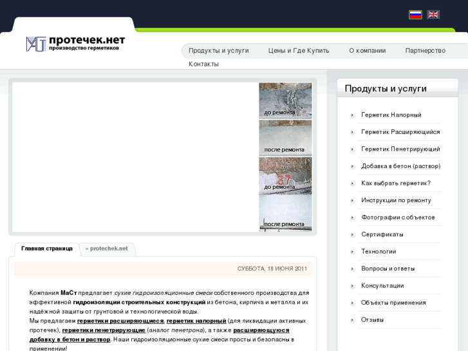Screen dimensions: 468x351
Task: Open Консультации sidebar link
Action: (382, 285)
